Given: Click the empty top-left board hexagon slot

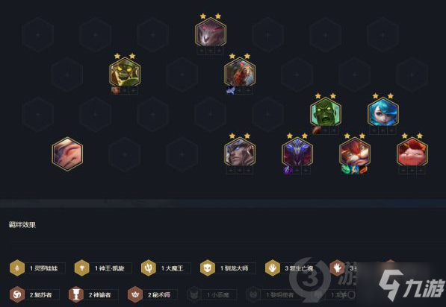Looking at the screenshot, I should click(x=38, y=34).
